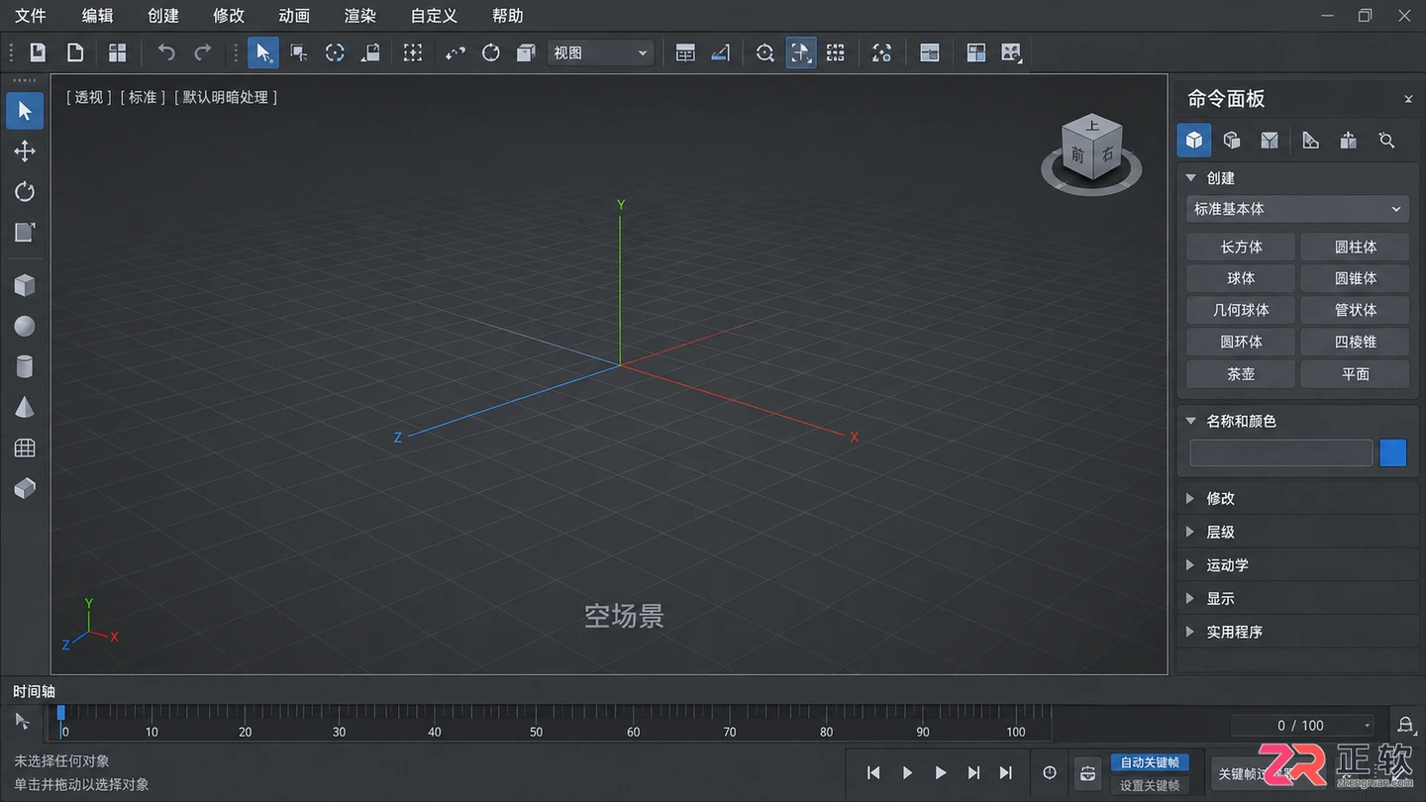
Task: Collapse the 创建 rollout
Action: click(x=1191, y=178)
